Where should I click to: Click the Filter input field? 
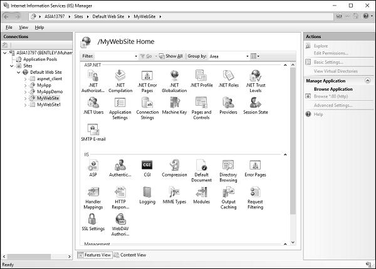coord(113,56)
